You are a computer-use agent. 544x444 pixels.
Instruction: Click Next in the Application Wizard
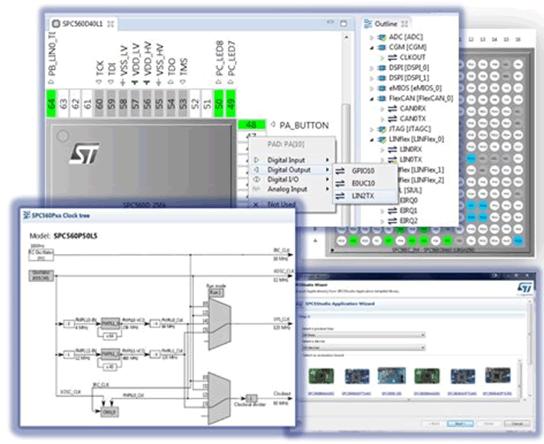460,423
